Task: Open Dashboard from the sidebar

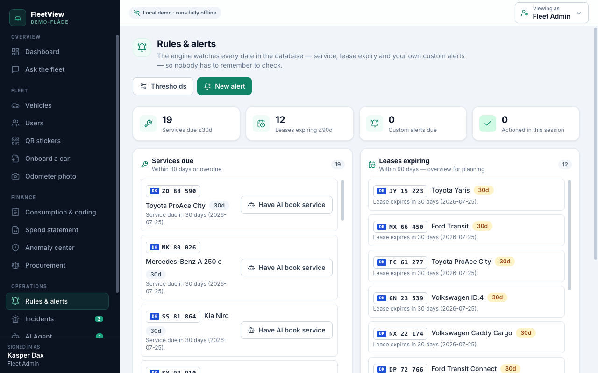Action: pyautogui.click(x=57, y=52)
